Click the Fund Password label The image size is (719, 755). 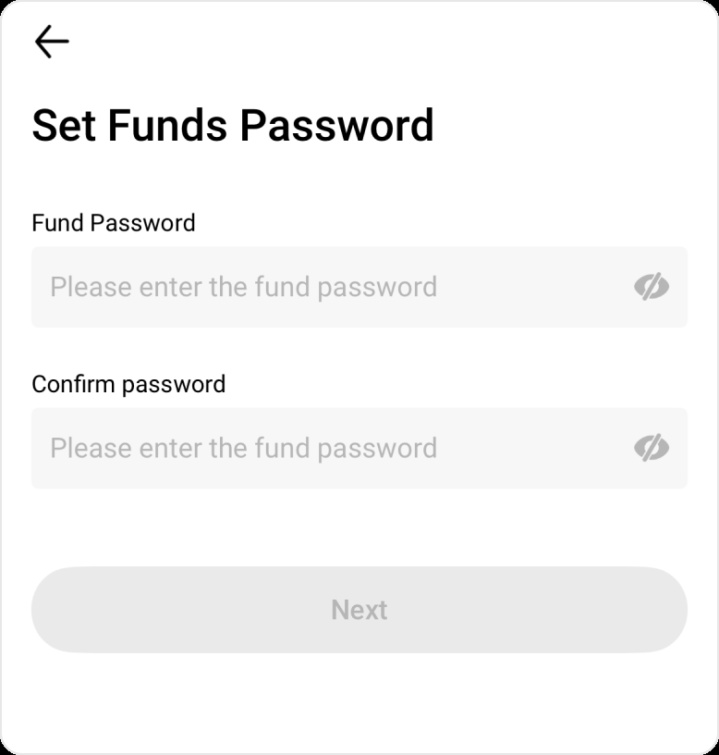point(114,223)
